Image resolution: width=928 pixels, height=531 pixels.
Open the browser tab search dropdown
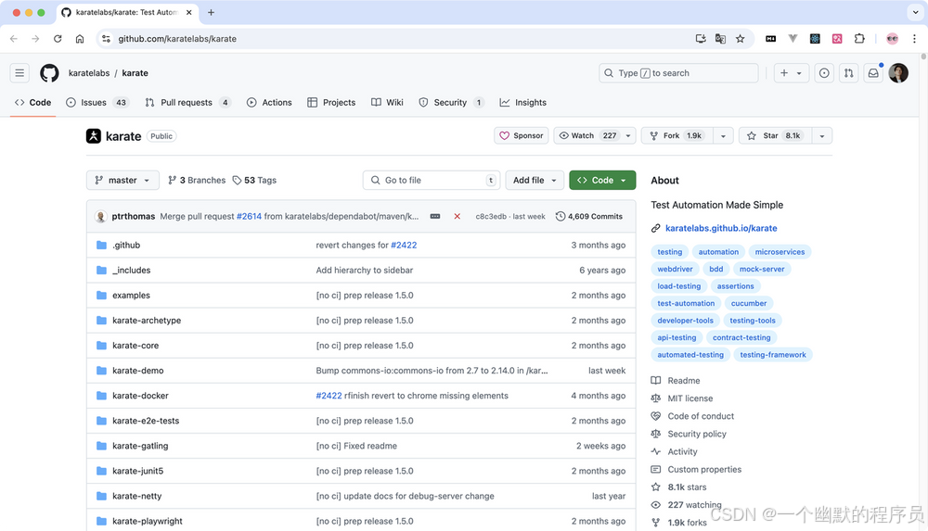point(915,12)
